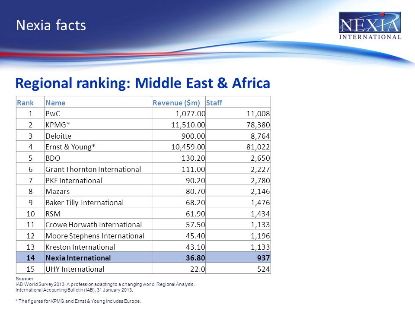Click Deloitte revenue value 900.00
415x311 pixels.
pos(193,136)
